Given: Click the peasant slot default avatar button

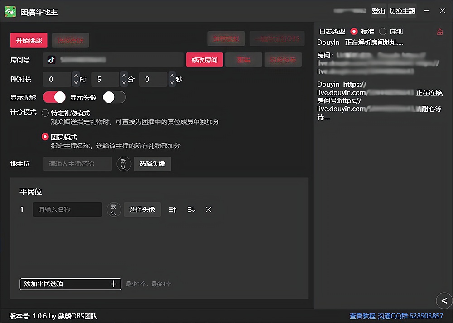Looking at the screenshot, I should 114,209.
